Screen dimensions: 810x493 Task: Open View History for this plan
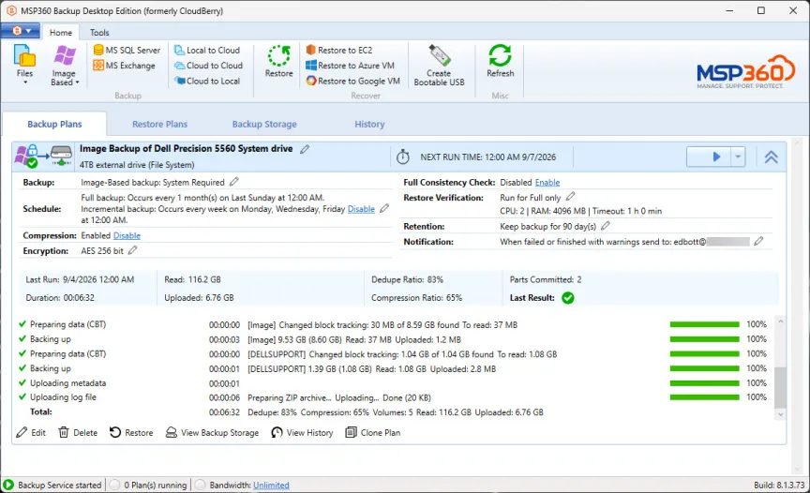coord(302,433)
